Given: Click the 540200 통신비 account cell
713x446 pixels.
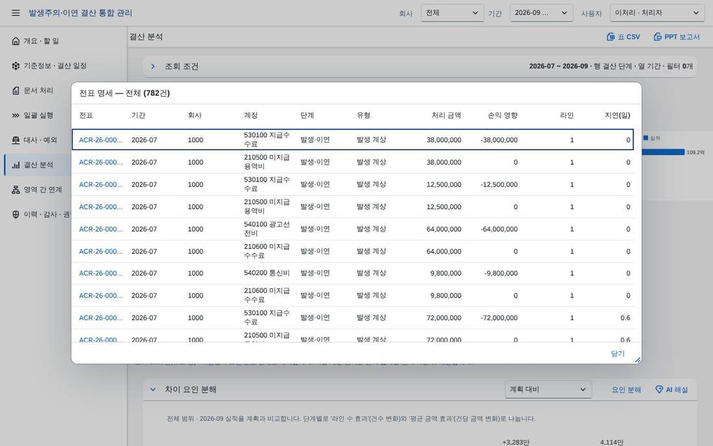Looking at the screenshot, I should (x=266, y=273).
